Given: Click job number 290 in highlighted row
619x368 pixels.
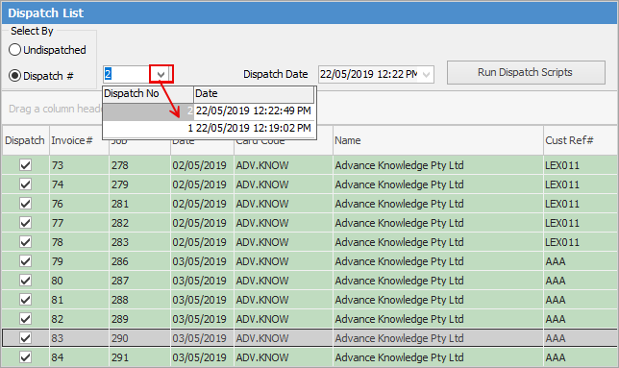Looking at the screenshot, I should coord(139,338).
